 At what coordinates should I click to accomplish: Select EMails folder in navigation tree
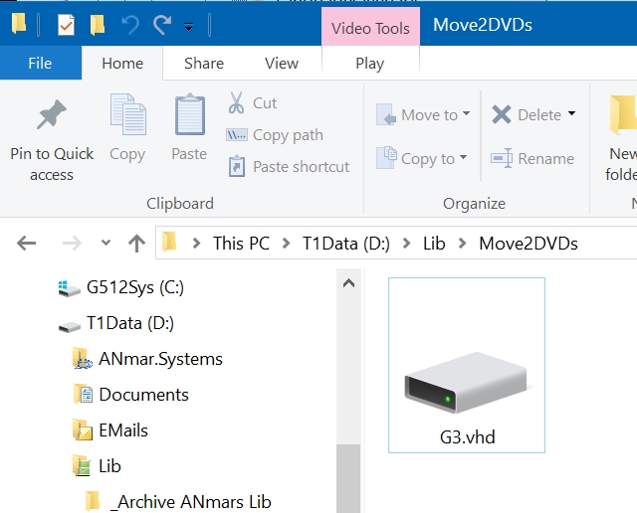click(x=123, y=430)
